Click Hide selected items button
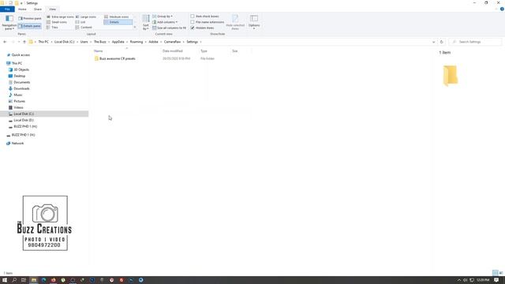Viewport: 505px width, 284px height. pyautogui.click(x=235, y=23)
